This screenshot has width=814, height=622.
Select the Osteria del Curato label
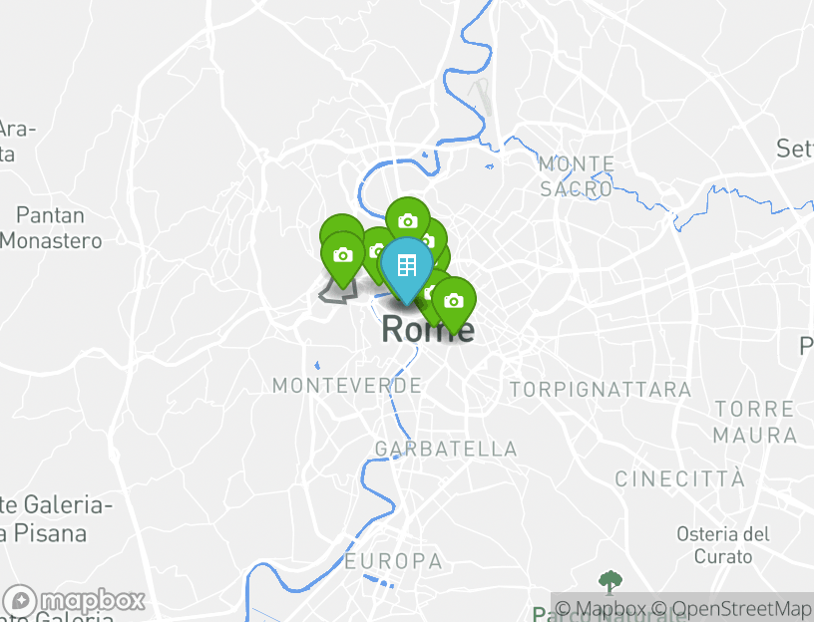point(723,545)
